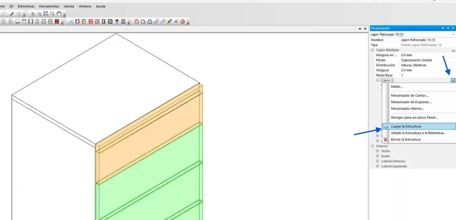The height and width of the screenshot is (220, 456).
Task: Click the ellipsis button beside Cajón Múltiple
Action: coord(453,50)
